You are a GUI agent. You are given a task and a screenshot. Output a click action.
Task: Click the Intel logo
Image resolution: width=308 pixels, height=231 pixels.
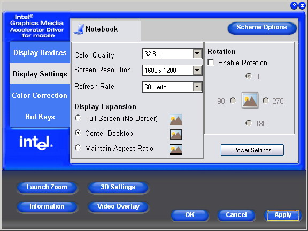pyautogui.click(x=36, y=143)
